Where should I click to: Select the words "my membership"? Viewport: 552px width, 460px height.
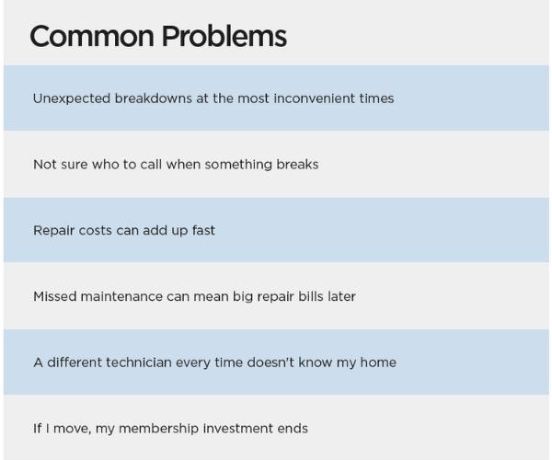pyautogui.click(x=145, y=429)
